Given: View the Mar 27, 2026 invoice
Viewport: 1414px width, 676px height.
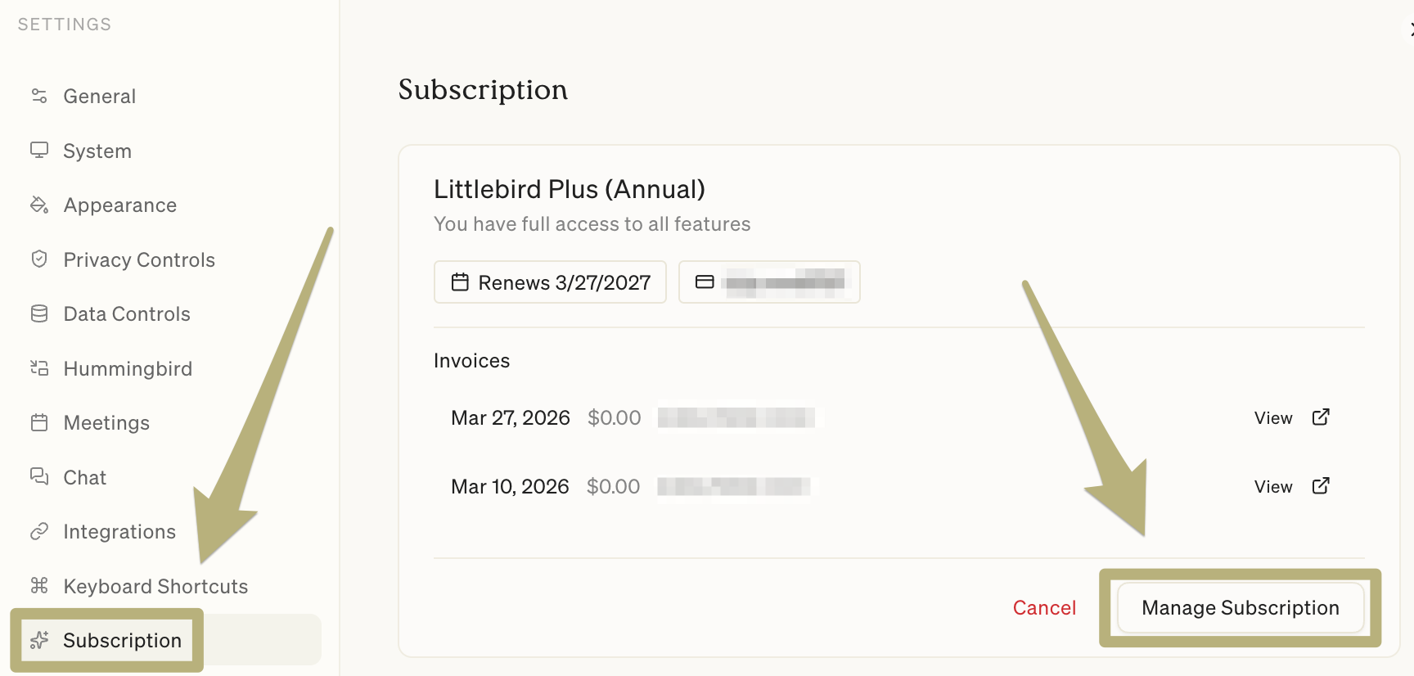Looking at the screenshot, I should coord(1273,418).
